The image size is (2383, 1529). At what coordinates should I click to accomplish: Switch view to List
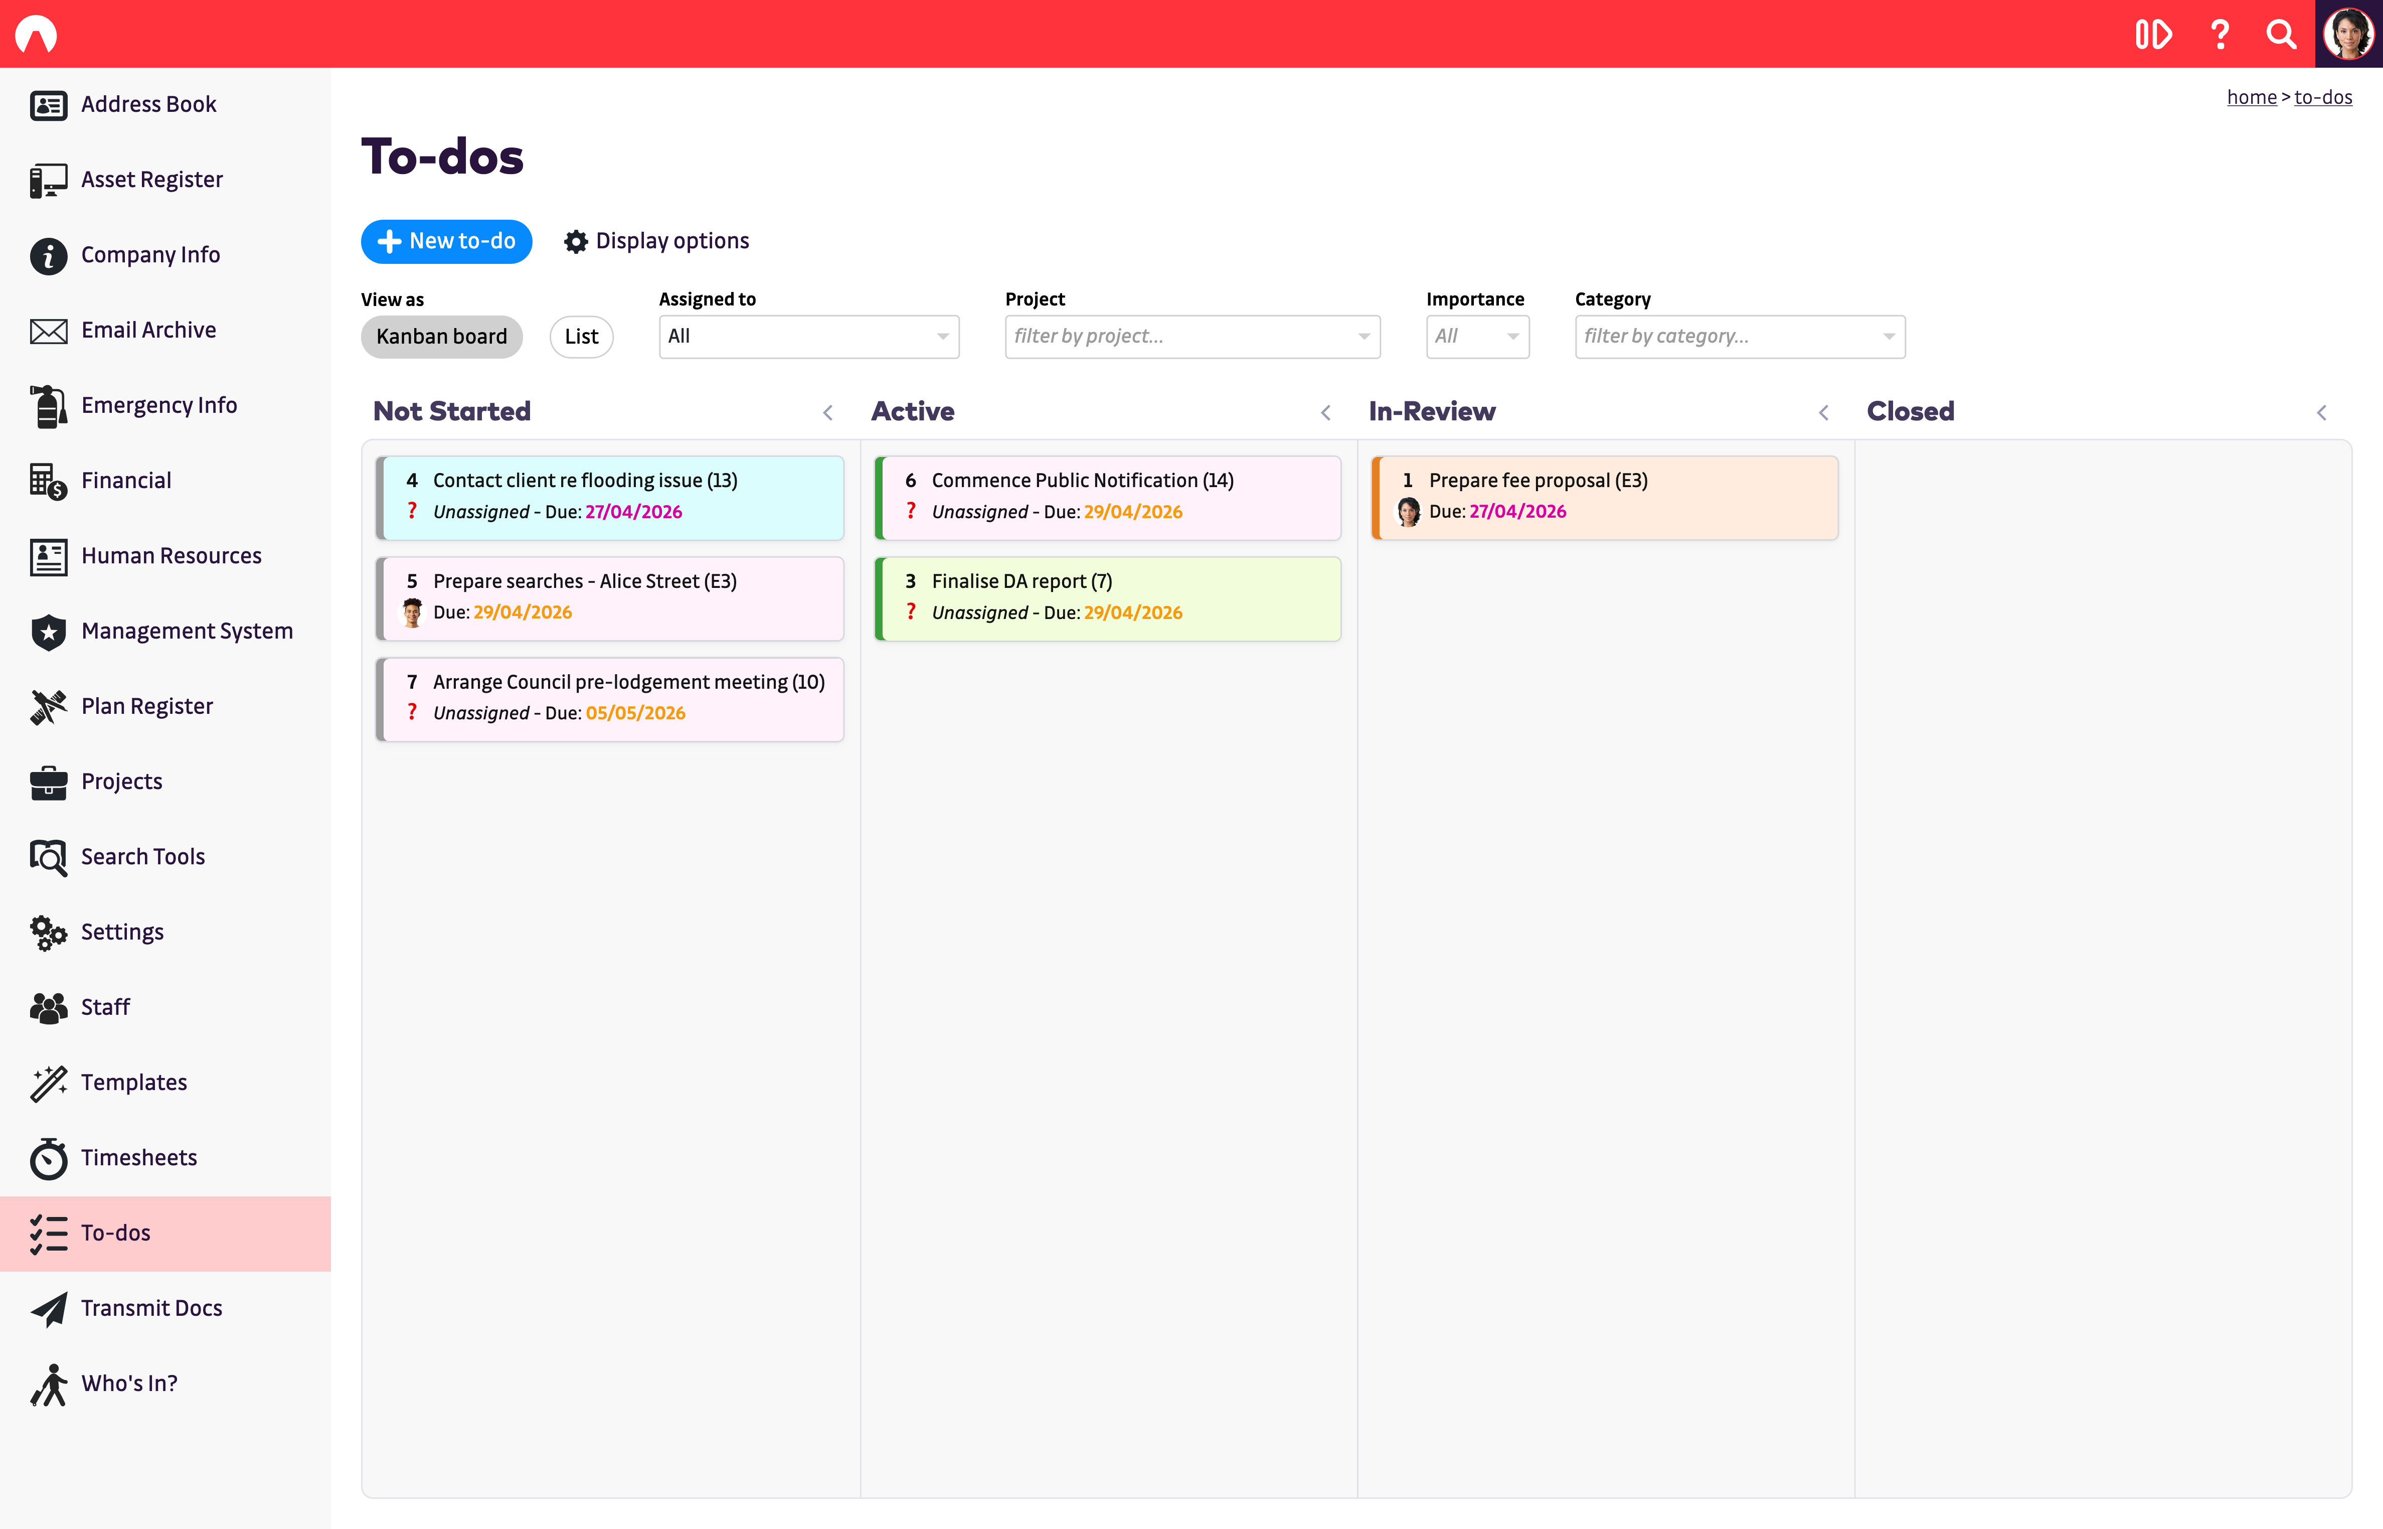coord(581,337)
